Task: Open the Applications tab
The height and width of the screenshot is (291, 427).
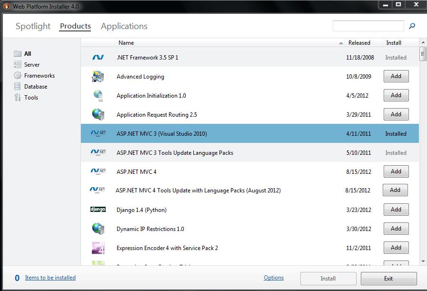Action: (x=124, y=26)
